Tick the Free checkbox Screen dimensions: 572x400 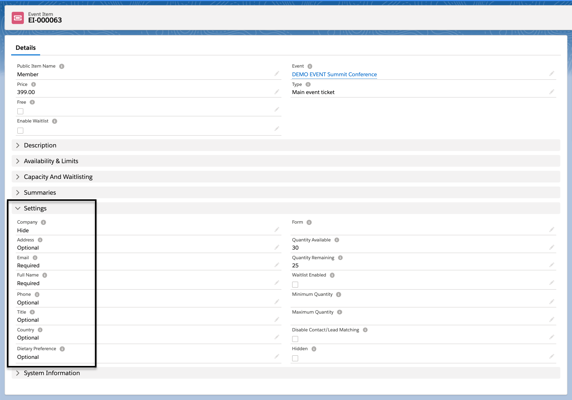[20, 111]
